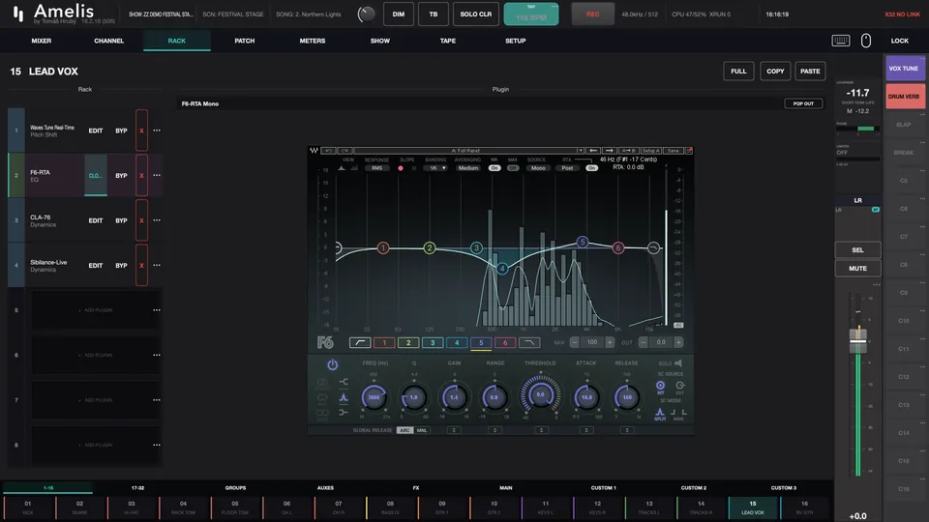Screen dimensions: 929x522
Task: Click the mouse mode icon beside LOCK
Action: coord(865,41)
